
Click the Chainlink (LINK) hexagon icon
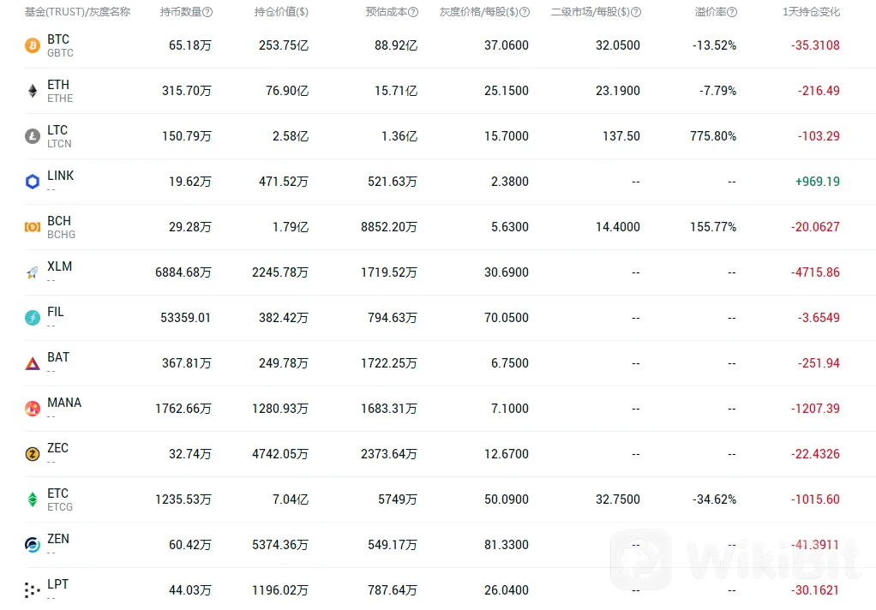(33, 182)
